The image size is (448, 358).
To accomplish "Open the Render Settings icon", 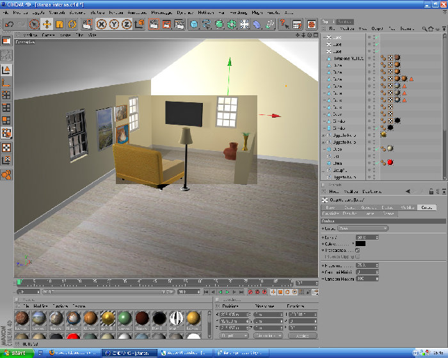I will 179,24.
